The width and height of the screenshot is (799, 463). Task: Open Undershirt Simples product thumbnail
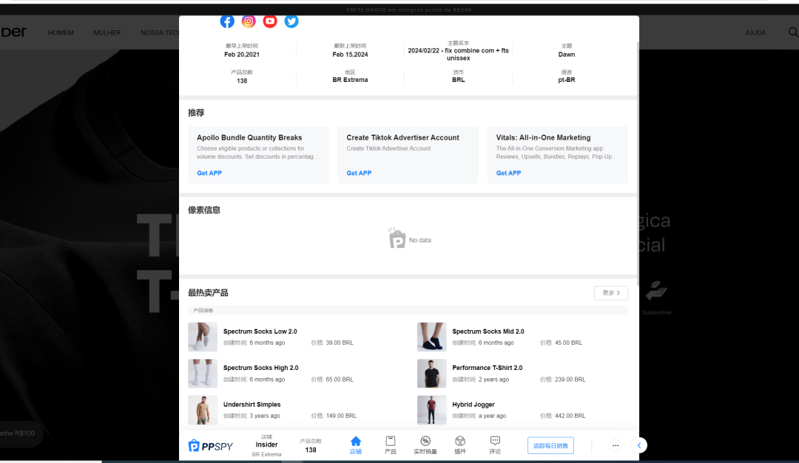point(203,410)
